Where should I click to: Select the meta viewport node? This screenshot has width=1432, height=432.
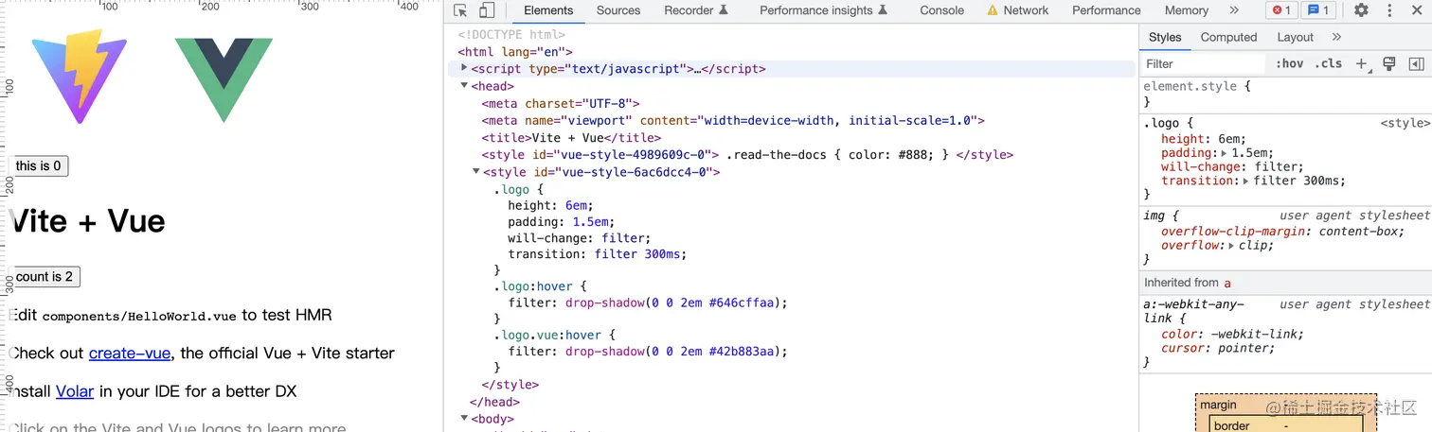(x=733, y=121)
